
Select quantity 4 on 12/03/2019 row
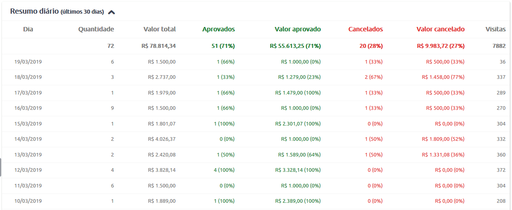(113, 170)
